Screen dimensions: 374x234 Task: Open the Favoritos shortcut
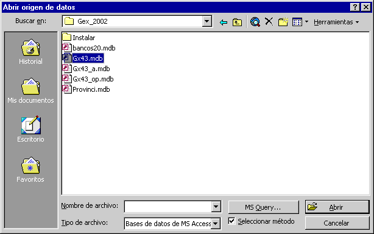click(30, 170)
